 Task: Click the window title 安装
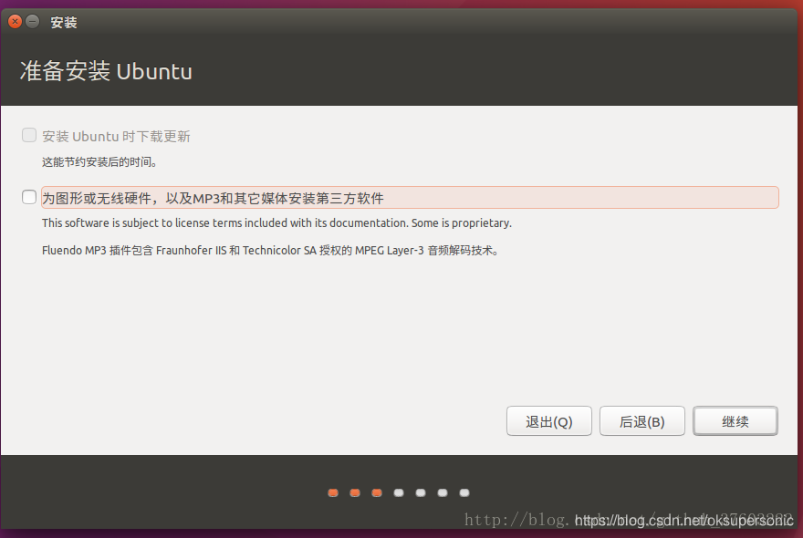[64, 23]
